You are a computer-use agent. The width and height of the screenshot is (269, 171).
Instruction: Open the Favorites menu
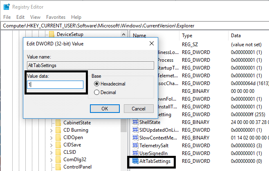55,17
